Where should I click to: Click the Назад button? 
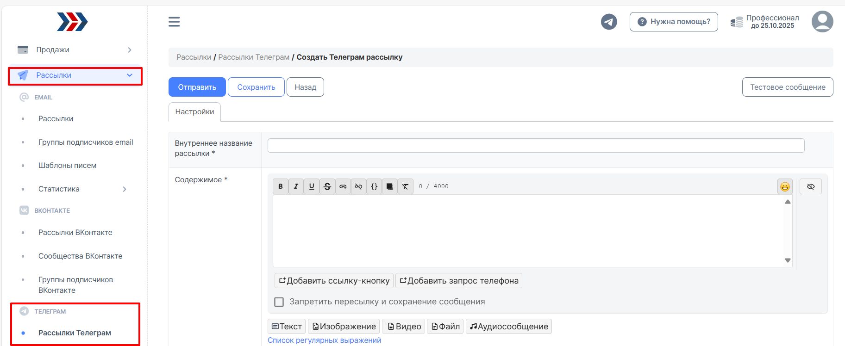305,87
